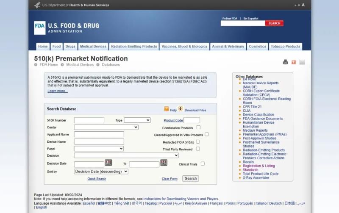This screenshot has height=213, width=339.
Task: Click the Applicant Name input field
Action: click(x=99, y=134)
